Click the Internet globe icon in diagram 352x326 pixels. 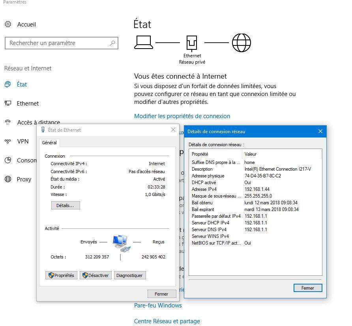241,42
